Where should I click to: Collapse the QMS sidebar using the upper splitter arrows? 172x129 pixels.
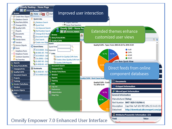[x=81, y=61]
